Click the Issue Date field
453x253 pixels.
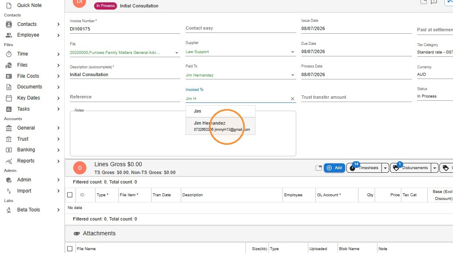[x=356, y=29]
